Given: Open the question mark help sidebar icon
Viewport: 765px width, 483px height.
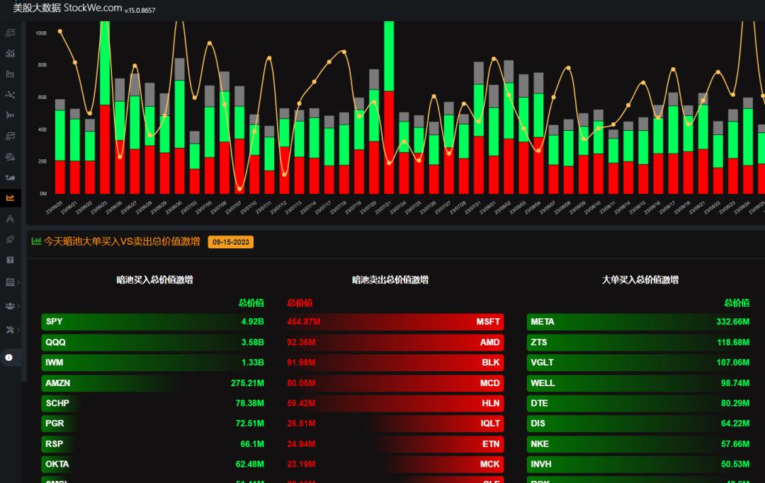Looking at the screenshot, I should (10, 260).
